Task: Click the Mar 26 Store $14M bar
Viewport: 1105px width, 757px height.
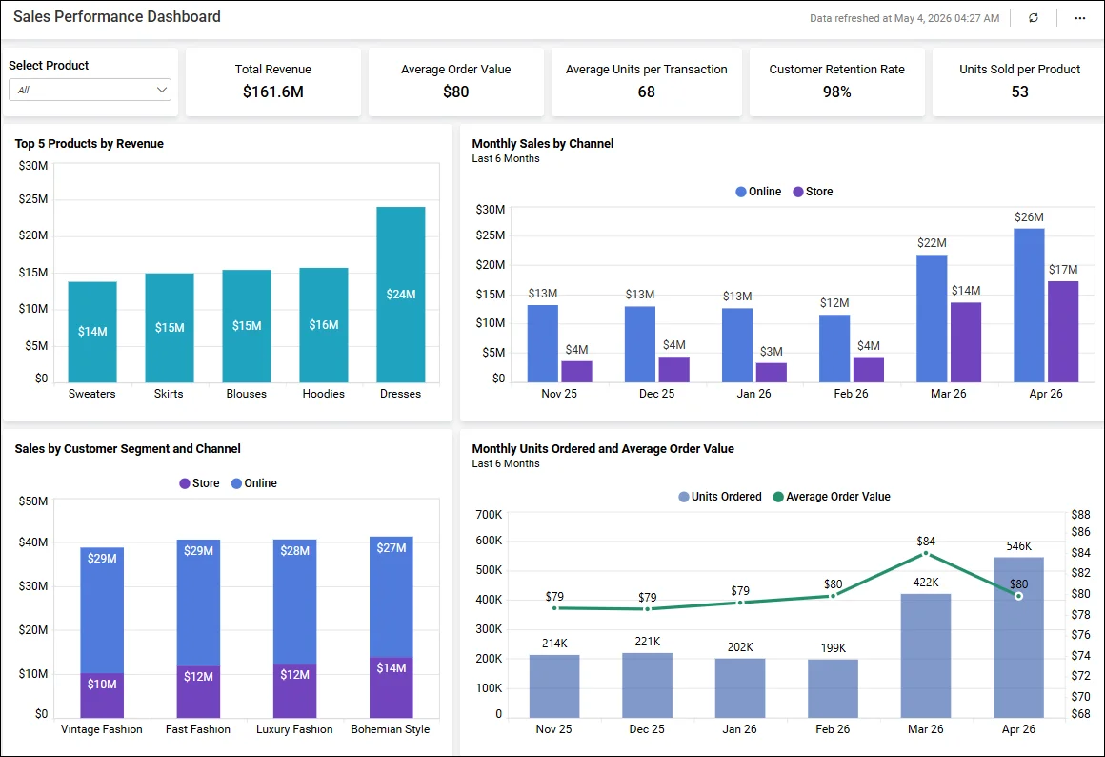Action: click(x=966, y=342)
